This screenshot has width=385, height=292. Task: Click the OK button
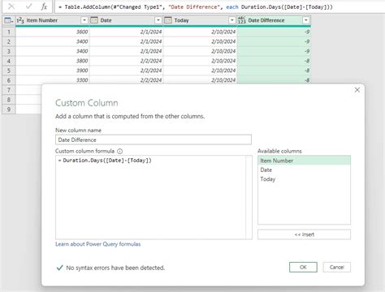click(303, 267)
